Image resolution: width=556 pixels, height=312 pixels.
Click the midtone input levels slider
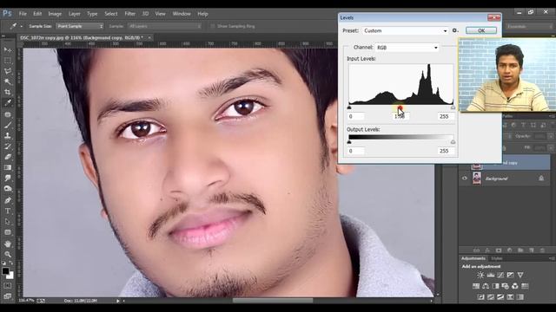point(400,107)
